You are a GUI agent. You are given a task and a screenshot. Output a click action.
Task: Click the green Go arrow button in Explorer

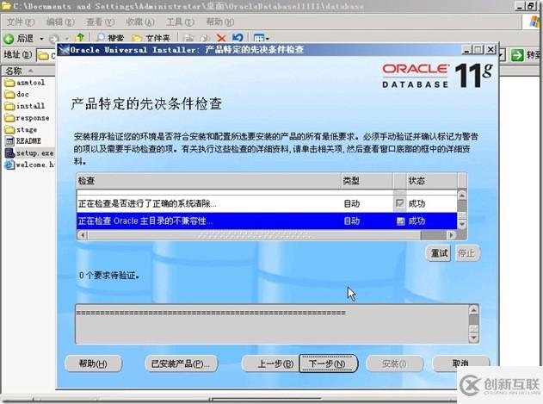(x=517, y=55)
